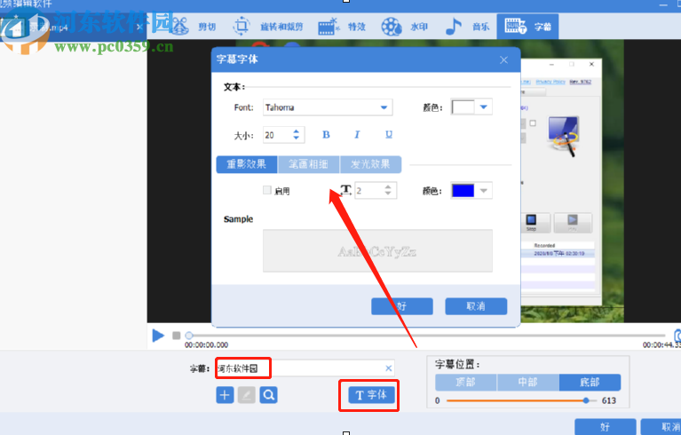
Task: Click 好 at the bottom of main window
Action: tap(605, 427)
